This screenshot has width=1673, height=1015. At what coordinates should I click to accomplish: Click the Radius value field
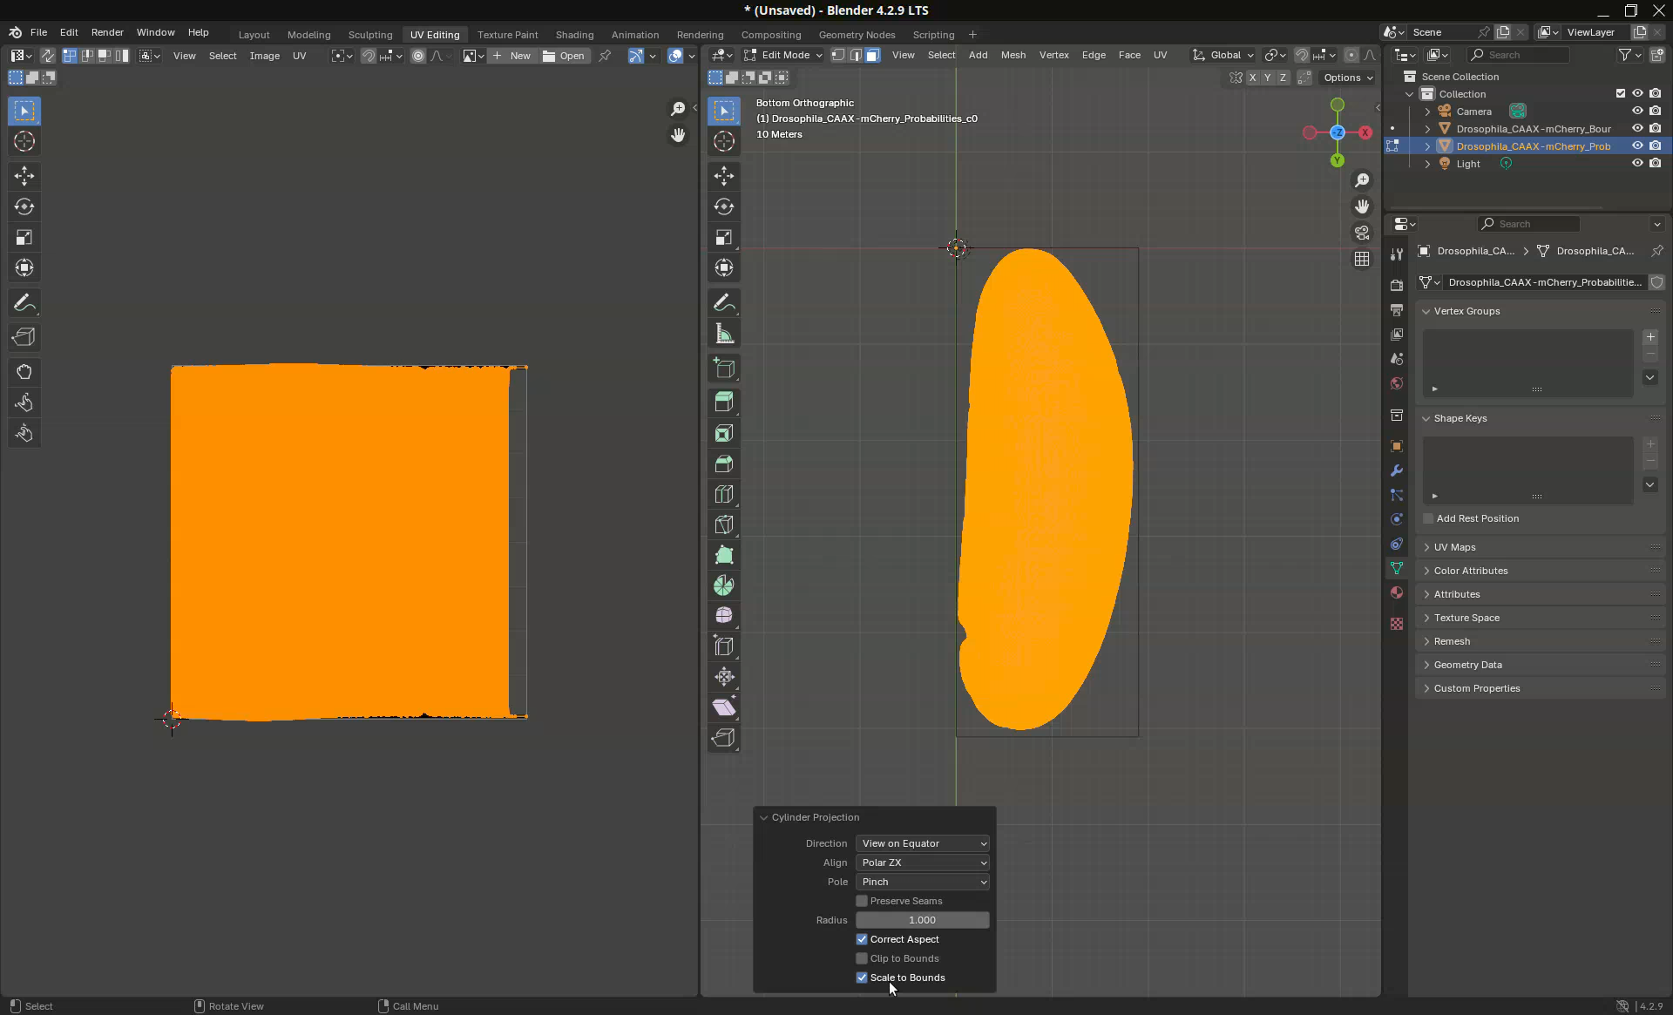click(922, 920)
